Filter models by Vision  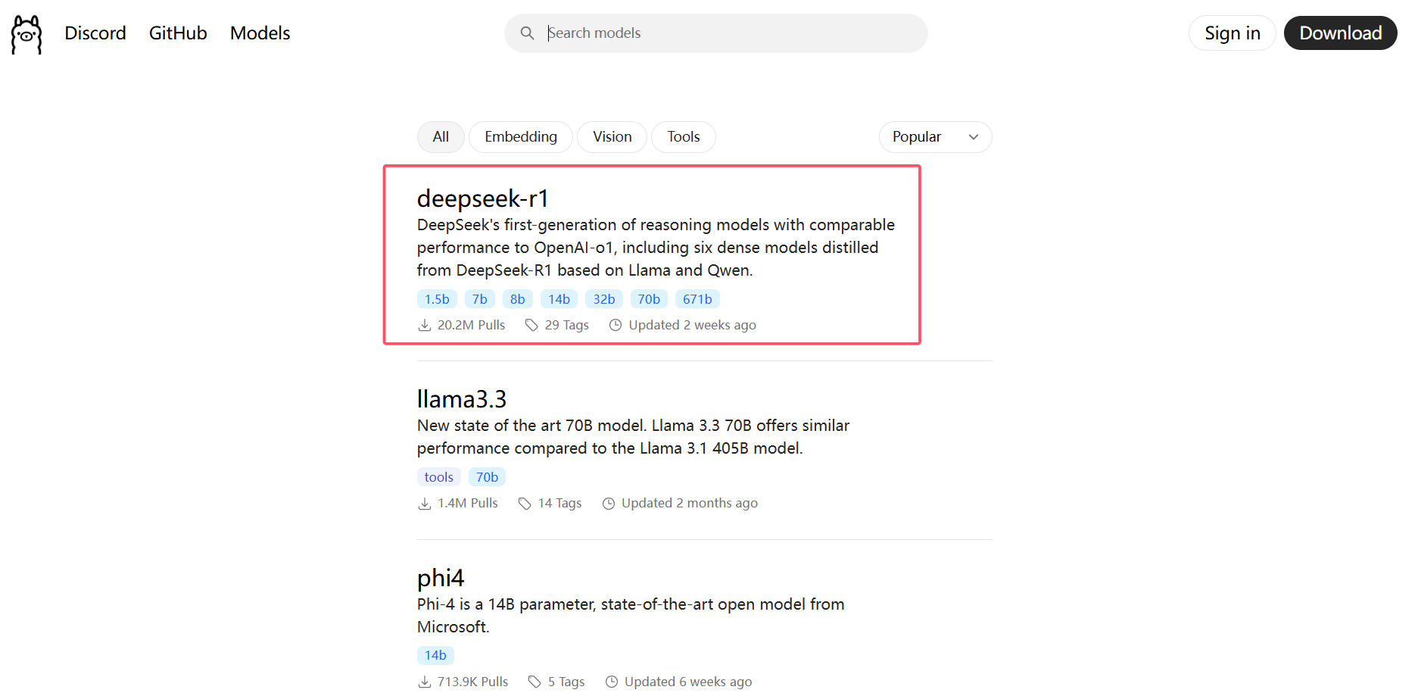(x=612, y=137)
